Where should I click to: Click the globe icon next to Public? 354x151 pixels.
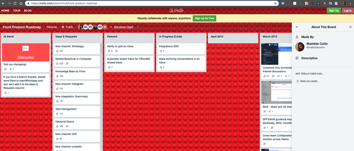(63, 27)
